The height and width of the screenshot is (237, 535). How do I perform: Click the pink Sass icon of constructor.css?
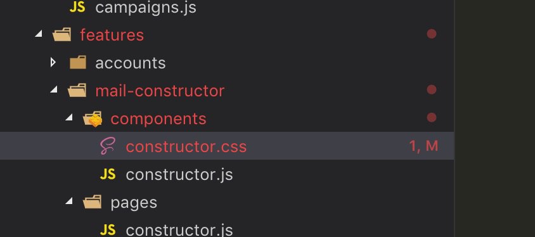(108, 146)
